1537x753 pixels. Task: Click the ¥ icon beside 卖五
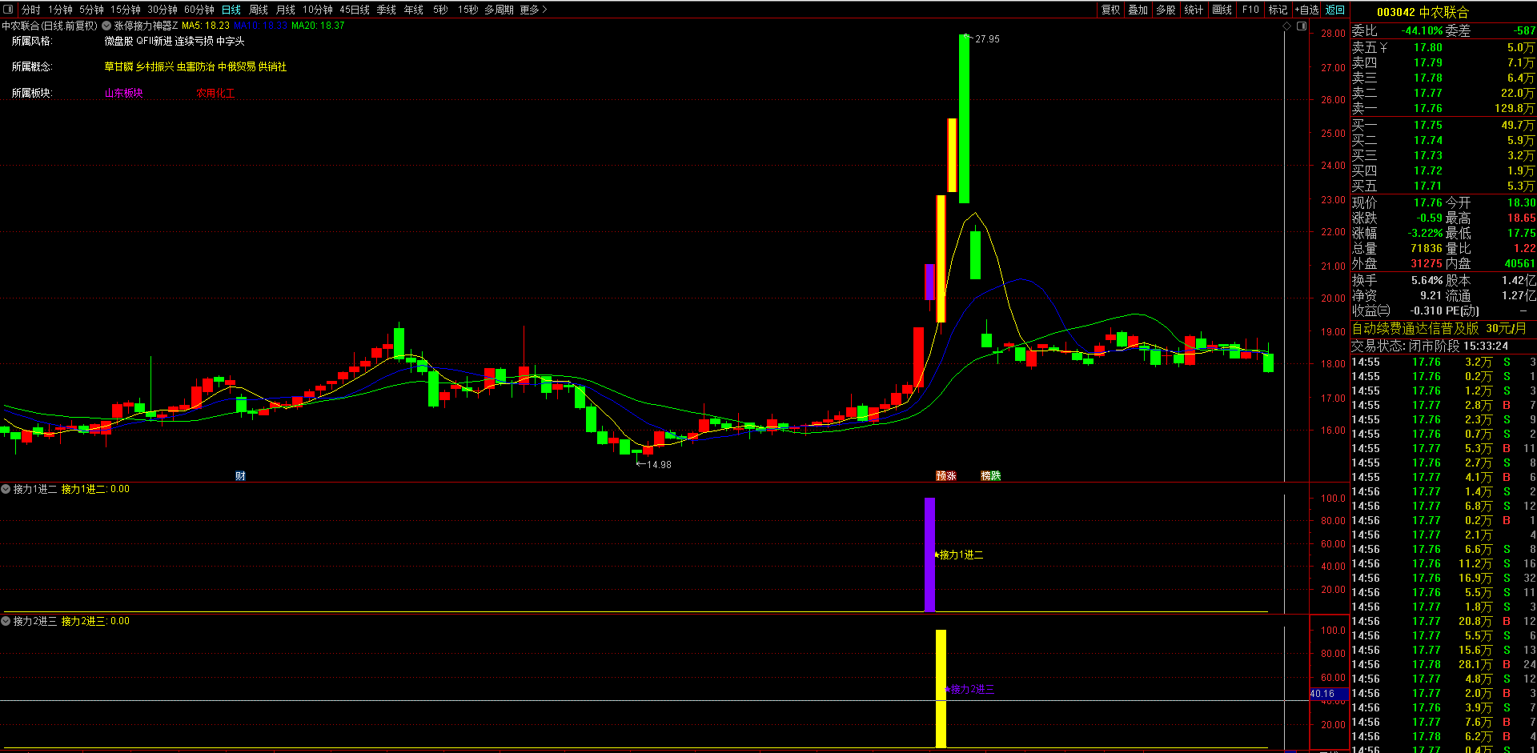click(1383, 48)
